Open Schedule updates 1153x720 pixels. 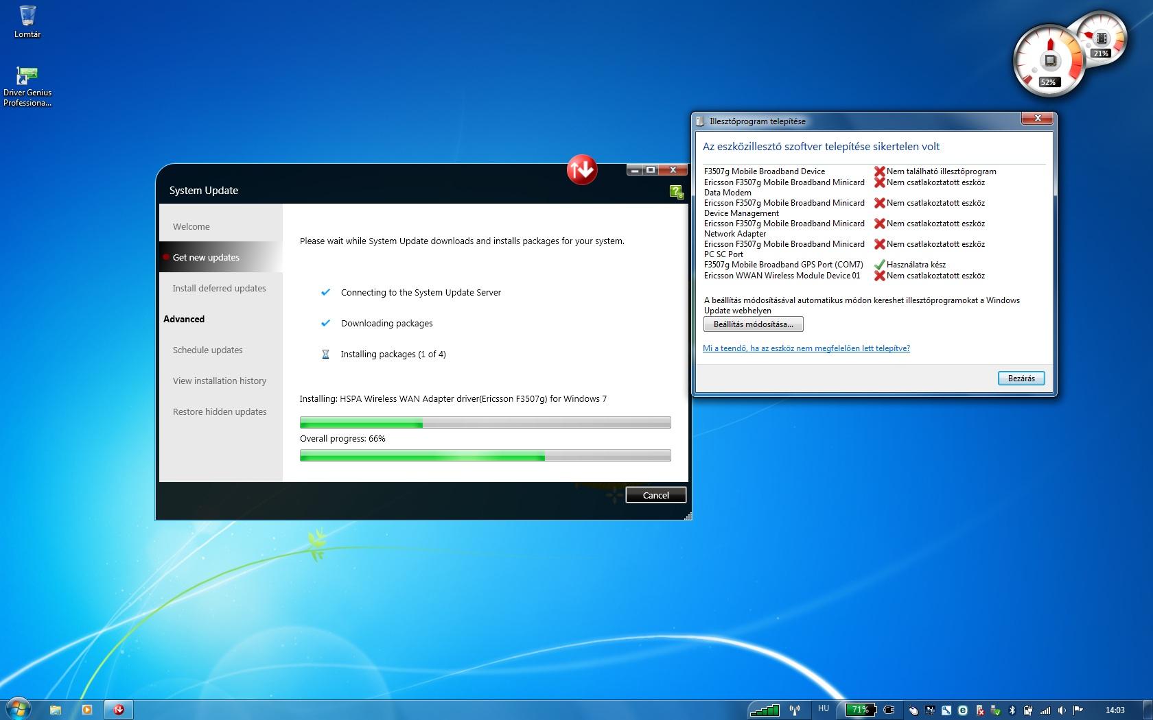tap(207, 350)
